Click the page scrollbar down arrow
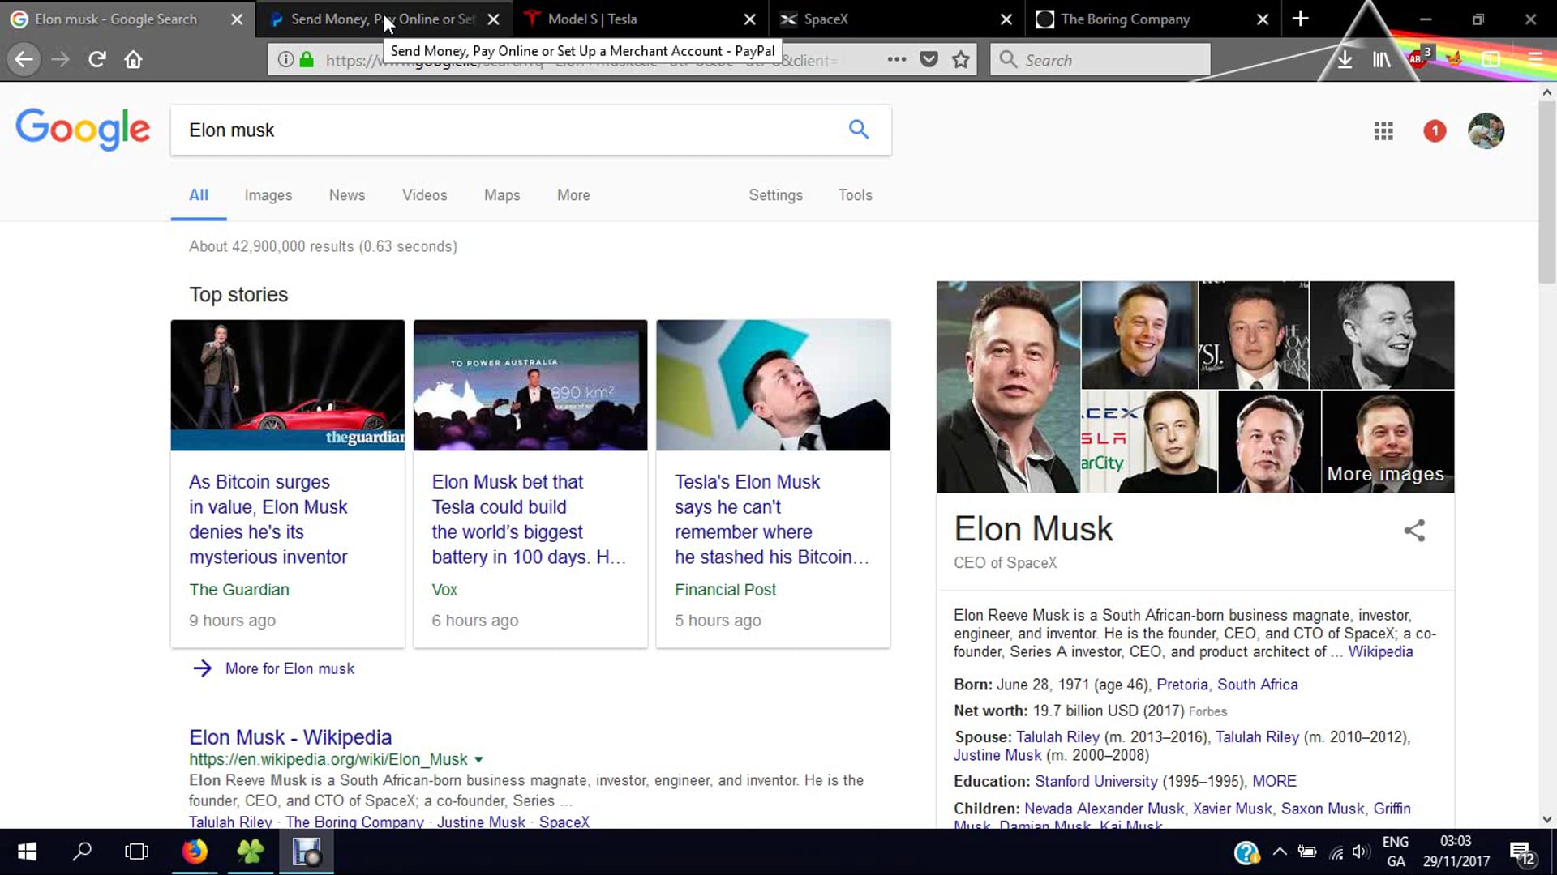Viewport: 1557px width, 875px height. pyautogui.click(x=1546, y=819)
